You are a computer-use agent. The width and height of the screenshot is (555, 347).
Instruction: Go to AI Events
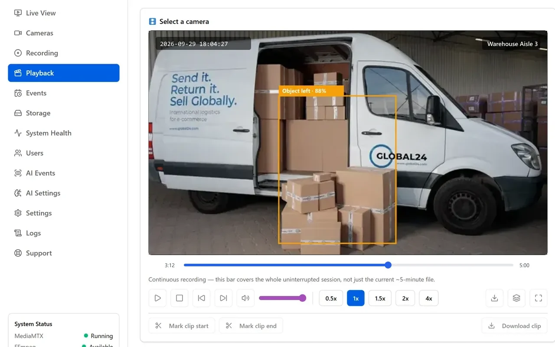pyautogui.click(x=64, y=173)
